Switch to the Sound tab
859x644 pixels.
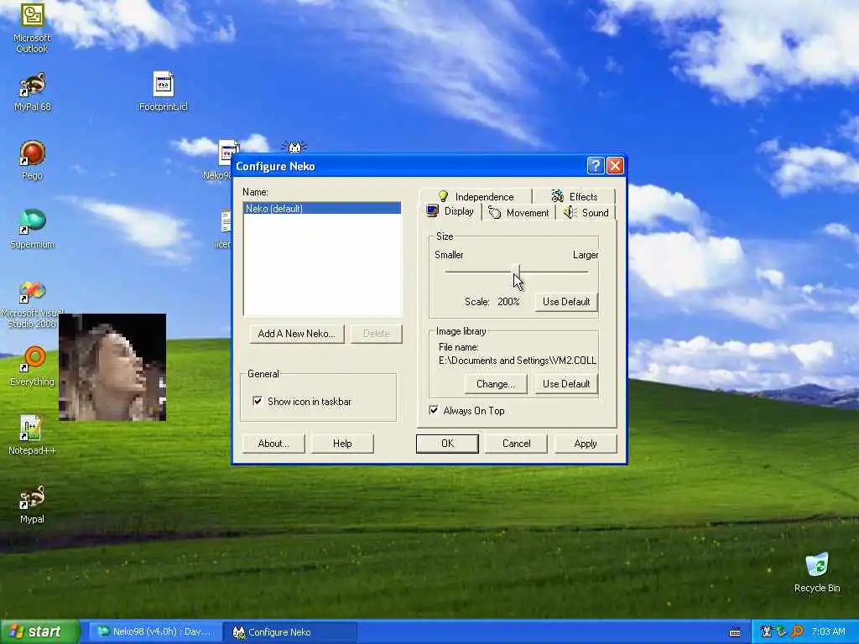point(586,212)
